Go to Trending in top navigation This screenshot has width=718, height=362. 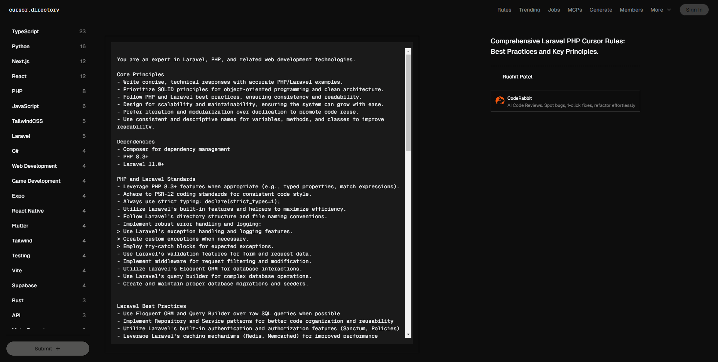click(x=529, y=10)
